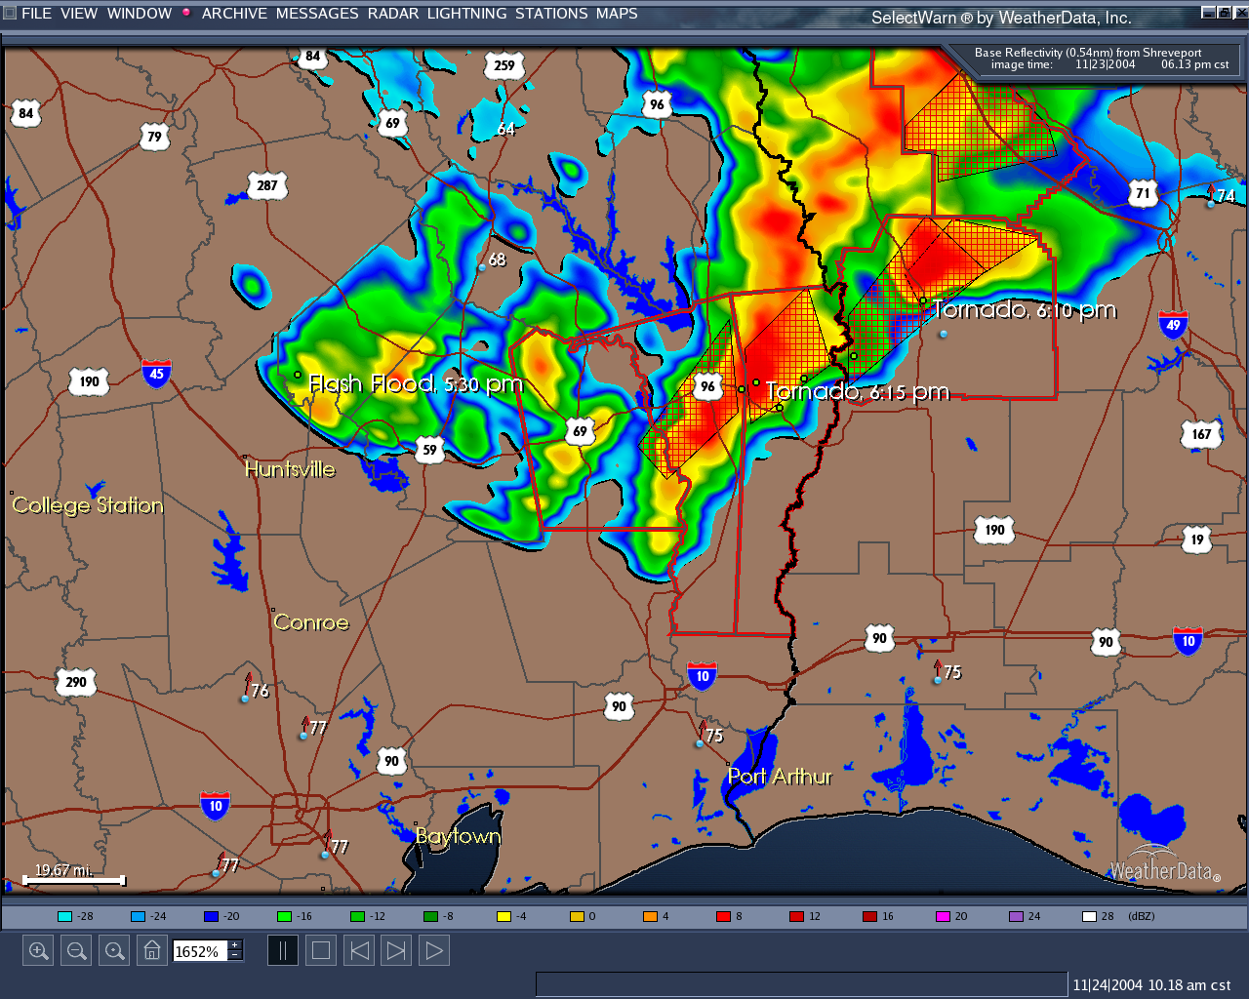Jump to the last radar frame
Image resolution: width=1249 pixels, height=999 pixels.
[396, 949]
